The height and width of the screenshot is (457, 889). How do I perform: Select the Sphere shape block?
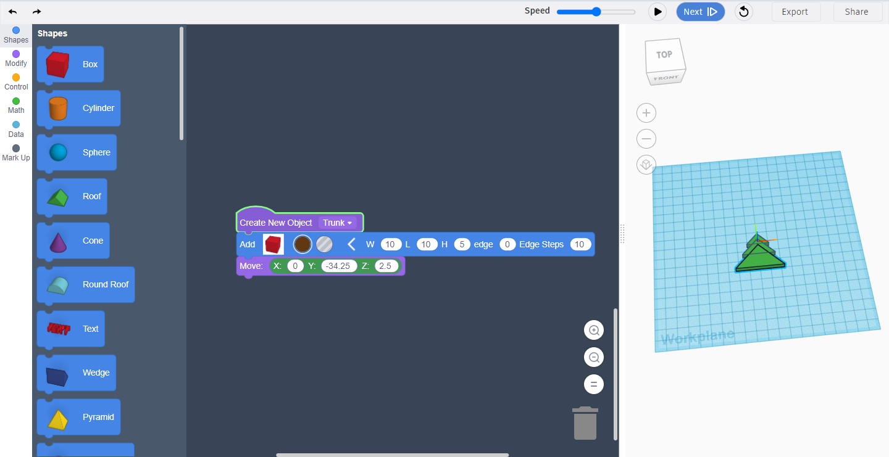coord(76,152)
